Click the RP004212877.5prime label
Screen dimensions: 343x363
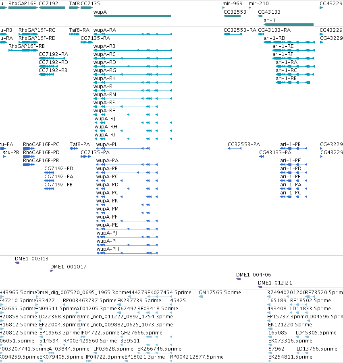pyautogui.click(x=197, y=357)
